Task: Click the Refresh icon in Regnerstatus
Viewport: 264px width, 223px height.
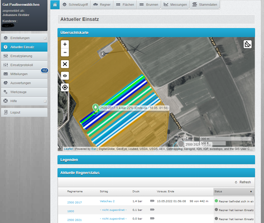Action: pos(236,182)
